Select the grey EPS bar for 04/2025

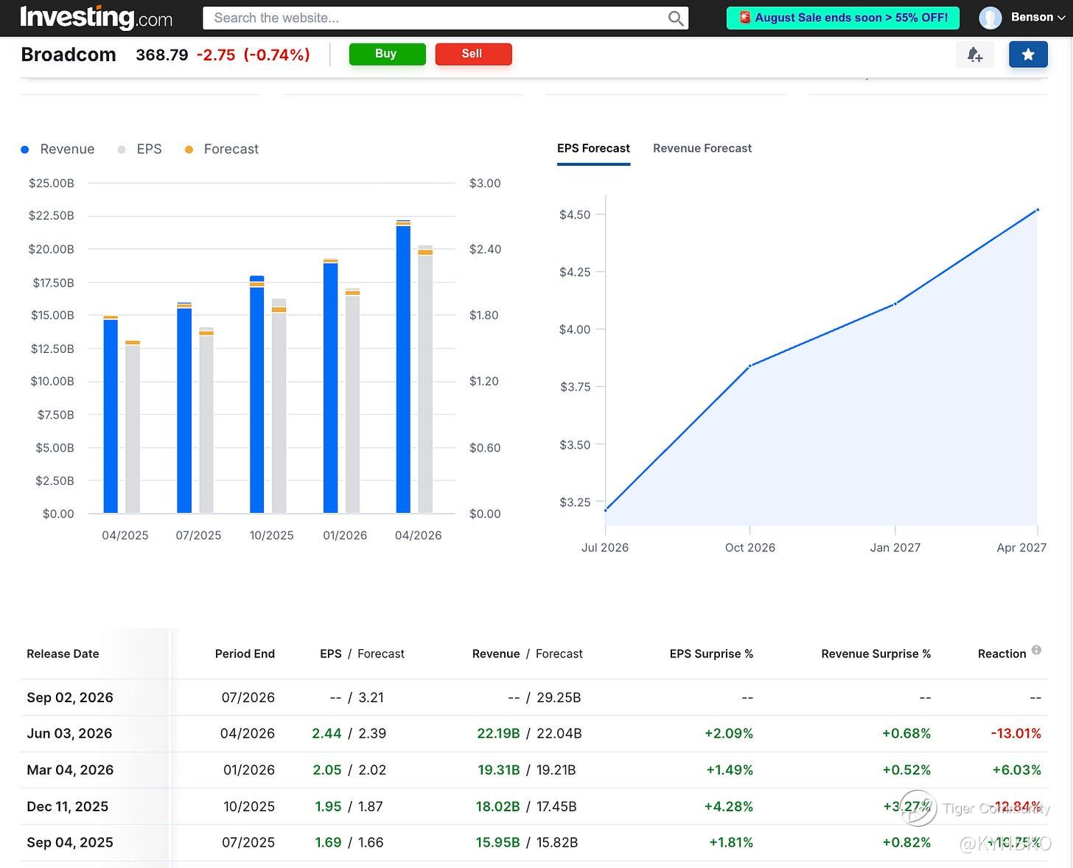pyautogui.click(x=133, y=428)
